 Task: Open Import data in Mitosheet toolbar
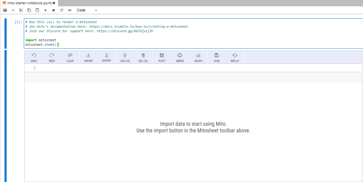click(88, 57)
